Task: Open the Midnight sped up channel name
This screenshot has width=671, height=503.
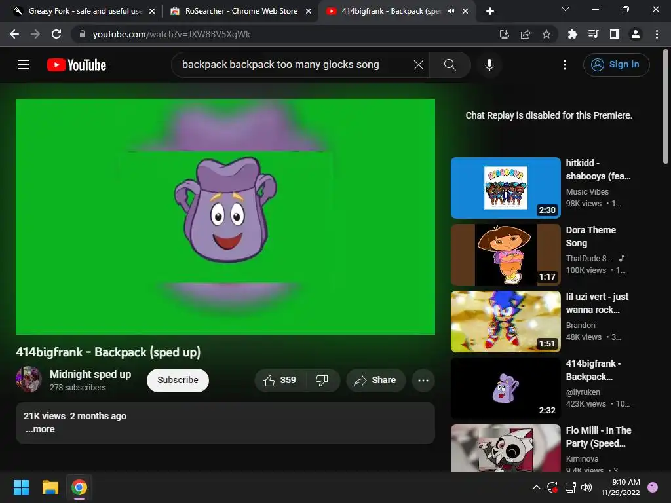Action: 90,374
